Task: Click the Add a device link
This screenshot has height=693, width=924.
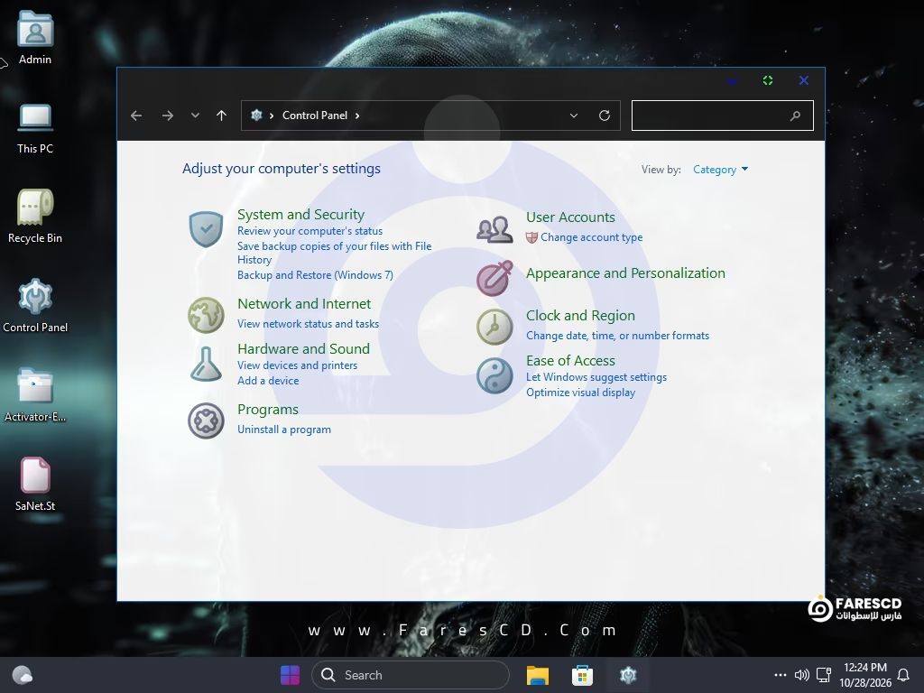Action: [x=267, y=381]
